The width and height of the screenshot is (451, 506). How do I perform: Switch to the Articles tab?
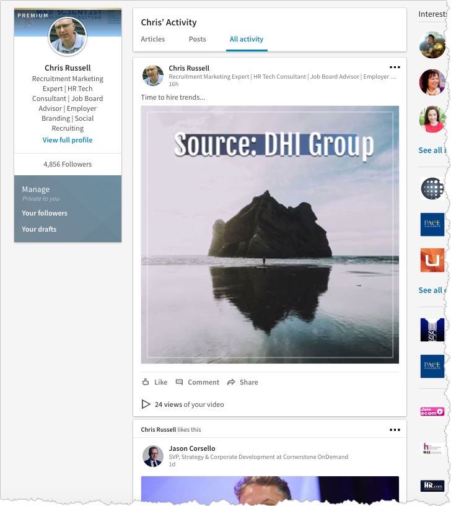153,39
